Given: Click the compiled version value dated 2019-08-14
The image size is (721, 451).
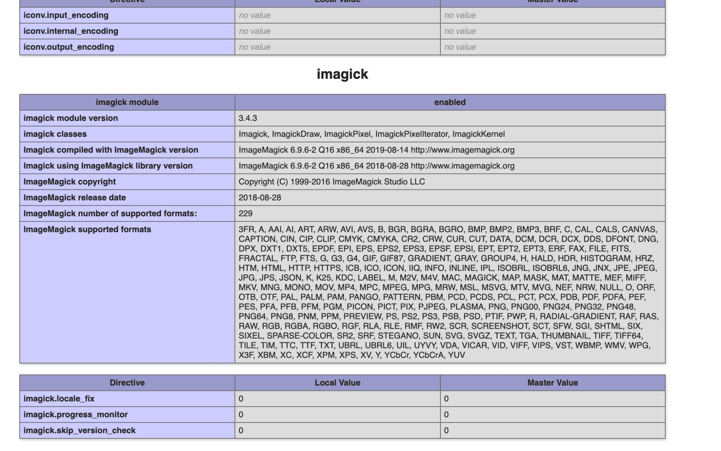Looking at the screenshot, I should [x=376, y=150].
